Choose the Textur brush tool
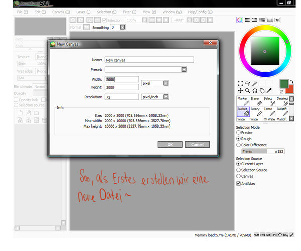The image size is (301, 251). pyautogui.click(x=269, y=112)
